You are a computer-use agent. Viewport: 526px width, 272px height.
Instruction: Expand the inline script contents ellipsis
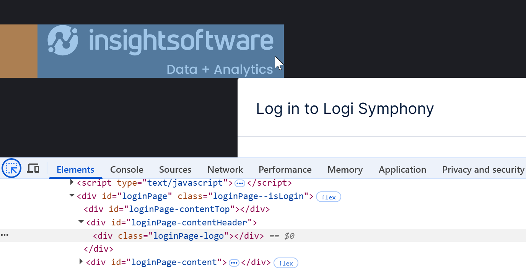click(x=239, y=183)
